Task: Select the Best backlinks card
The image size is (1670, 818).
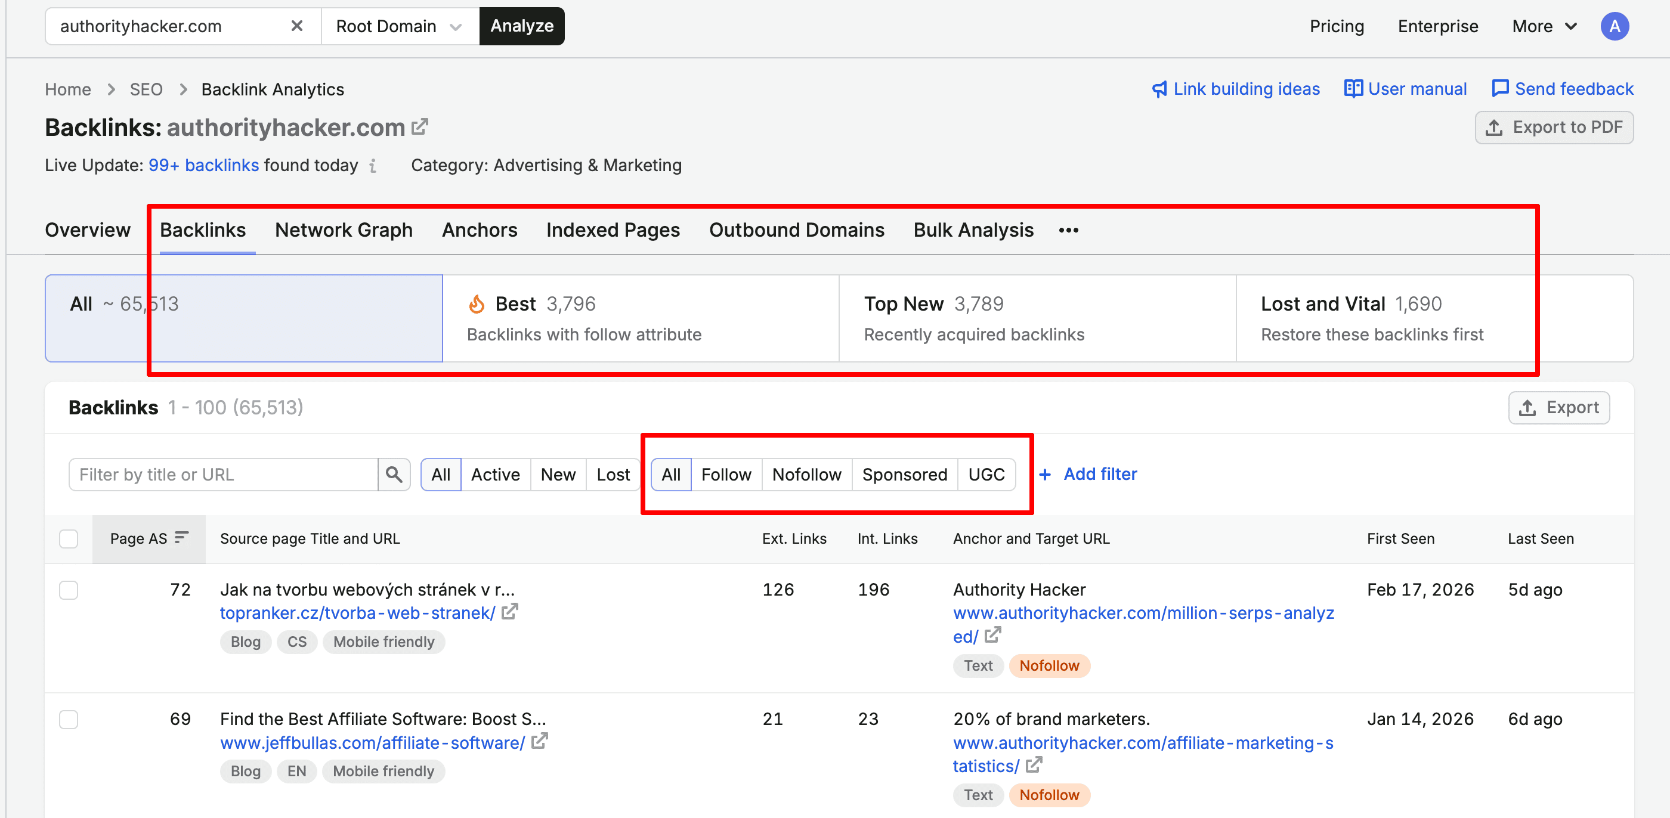Action: pos(641,318)
